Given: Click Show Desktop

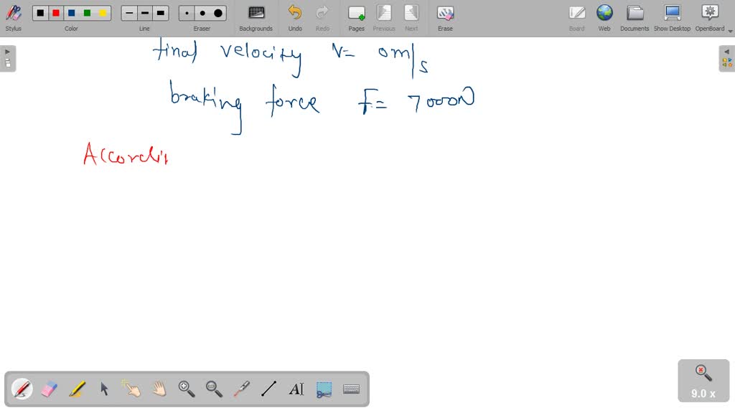Looking at the screenshot, I should tap(672, 18).
